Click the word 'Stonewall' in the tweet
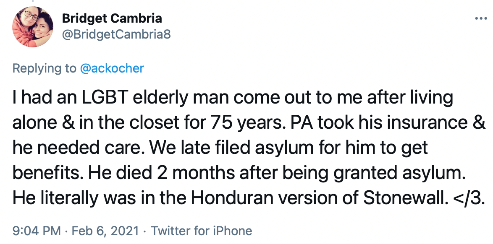The width and height of the screenshot is (493, 244). point(405,197)
